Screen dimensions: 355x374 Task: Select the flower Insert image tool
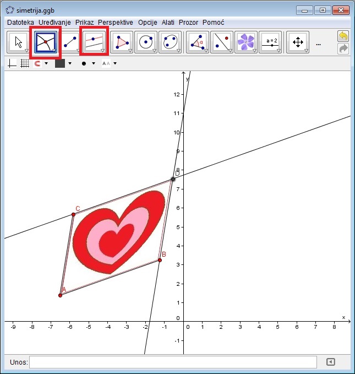[246, 42]
